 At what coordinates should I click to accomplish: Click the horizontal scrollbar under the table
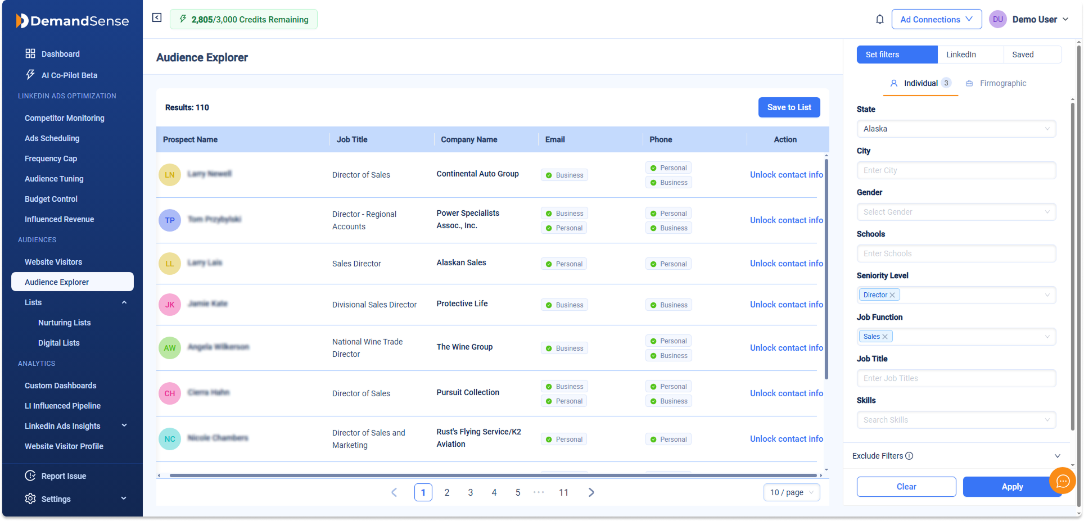coord(489,475)
